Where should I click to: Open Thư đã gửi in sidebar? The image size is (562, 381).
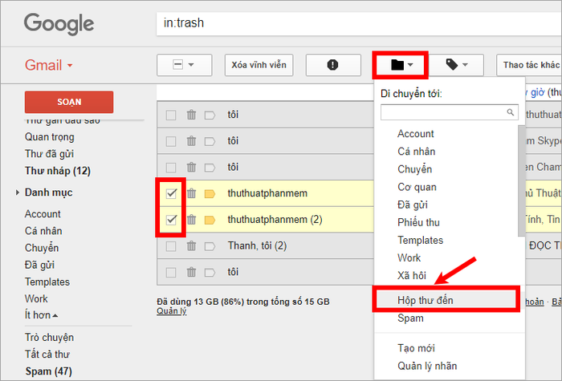click(x=49, y=154)
